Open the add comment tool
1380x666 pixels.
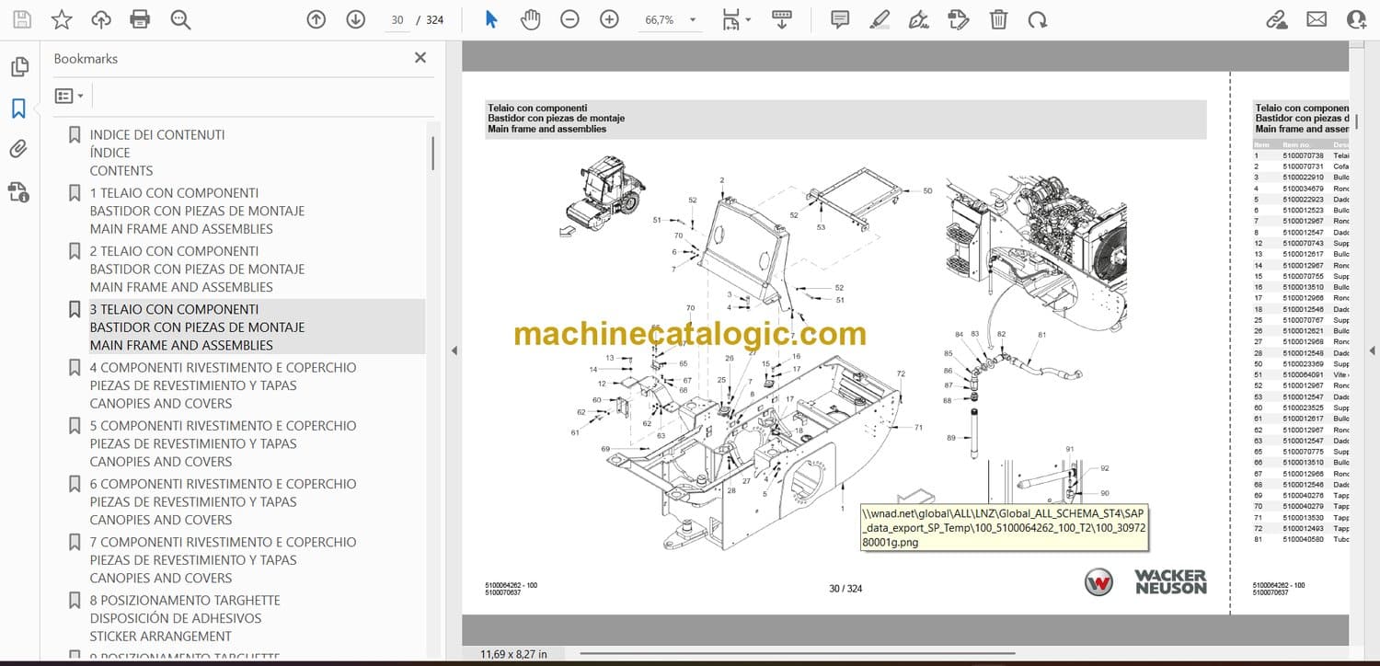(840, 19)
